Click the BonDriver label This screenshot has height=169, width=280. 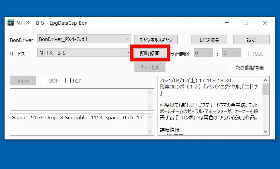(21, 40)
